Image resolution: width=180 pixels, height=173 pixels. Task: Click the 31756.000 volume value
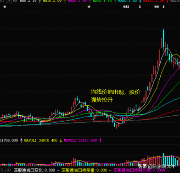9,141
